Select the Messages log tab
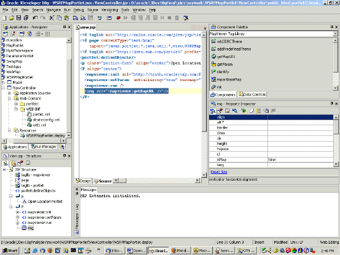The image size is (340, 255). tap(88, 190)
